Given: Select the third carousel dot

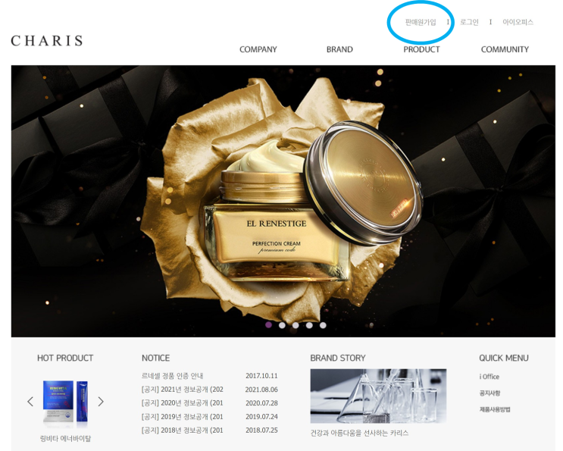Looking at the screenshot, I should [296, 325].
